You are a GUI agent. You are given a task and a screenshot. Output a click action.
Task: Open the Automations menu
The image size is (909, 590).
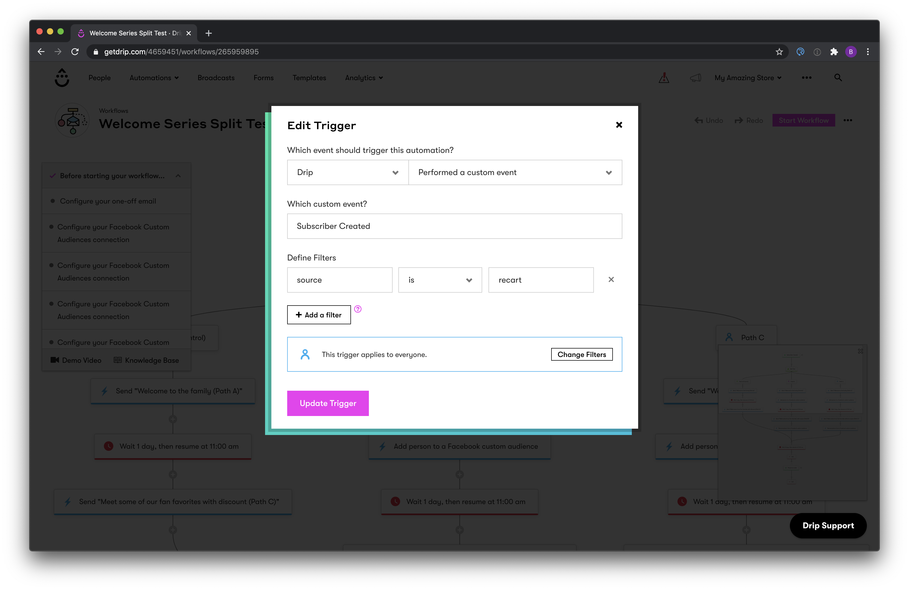pyautogui.click(x=154, y=78)
